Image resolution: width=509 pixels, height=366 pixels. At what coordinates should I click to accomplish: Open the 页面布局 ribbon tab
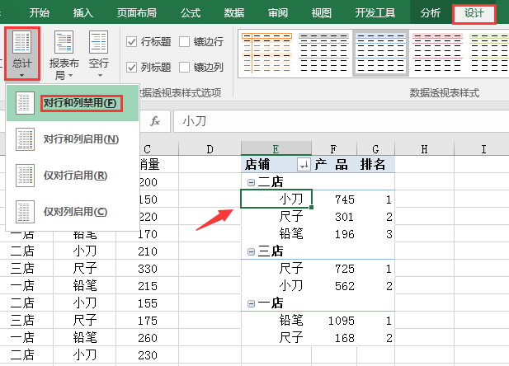tap(137, 13)
